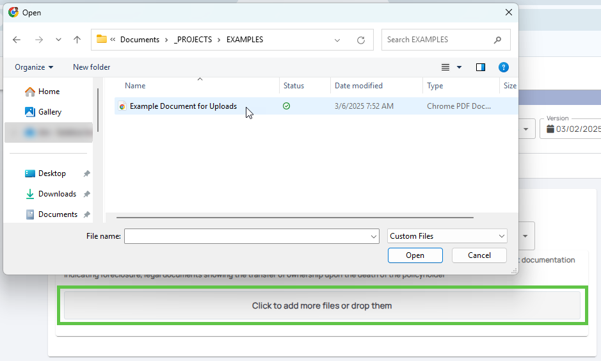Open the calendar icon in Version field
Viewport: 601px width, 361px height.
550,129
